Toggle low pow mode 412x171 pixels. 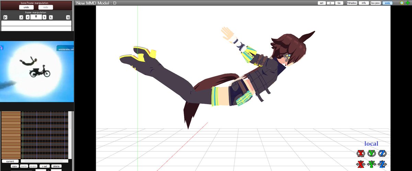(x=375, y=3)
